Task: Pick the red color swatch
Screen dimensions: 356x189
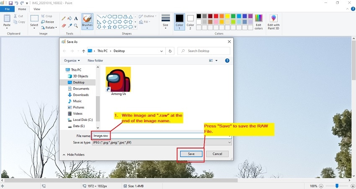Action: tap(216, 16)
